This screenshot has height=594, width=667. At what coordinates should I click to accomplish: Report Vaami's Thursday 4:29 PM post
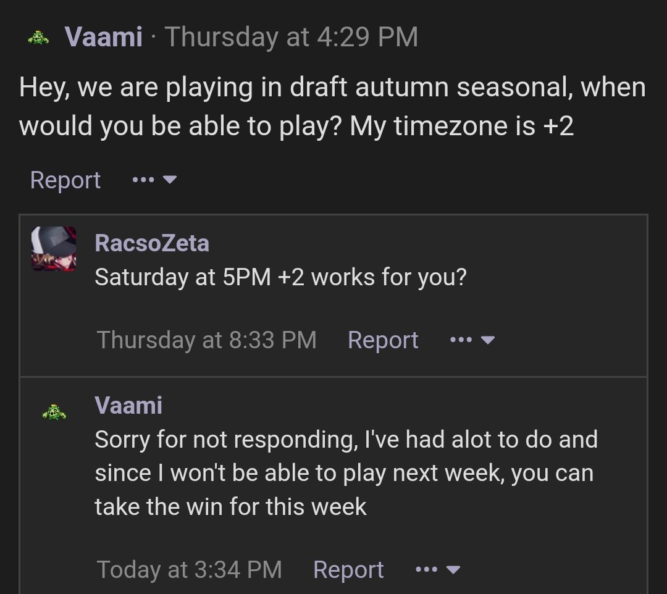coord(65,180)
